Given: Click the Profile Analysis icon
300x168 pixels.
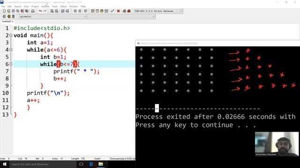Looking at the screenshot, I should click(124, 11).
